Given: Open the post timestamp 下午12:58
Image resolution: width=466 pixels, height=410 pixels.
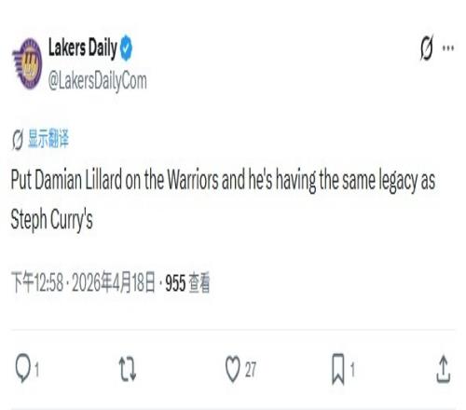Looking at the screenshot, I should pos(37,282).
